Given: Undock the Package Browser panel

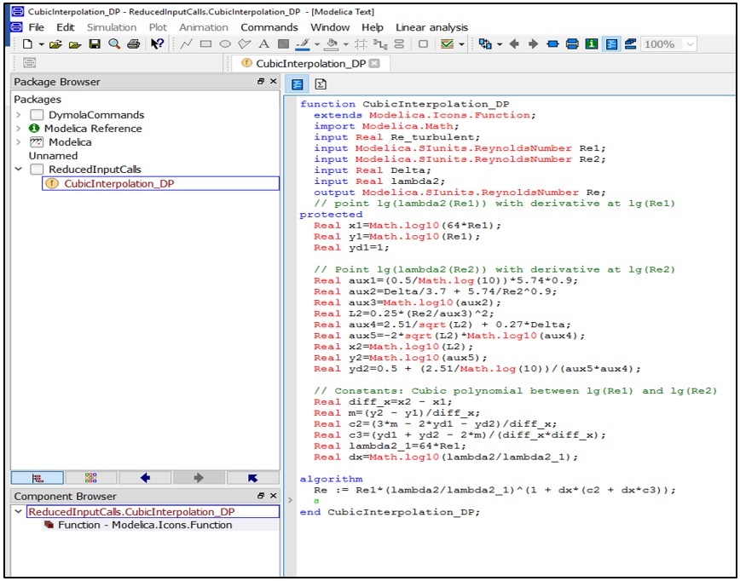Looking at the screenshot, I should point(261,81).
